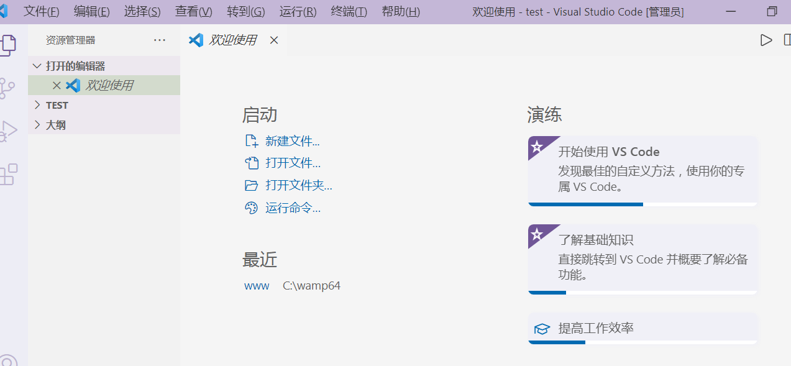Open the Run and Debug view icon
Viewport: 791px width, 366px height.
(x=8, y=131)
